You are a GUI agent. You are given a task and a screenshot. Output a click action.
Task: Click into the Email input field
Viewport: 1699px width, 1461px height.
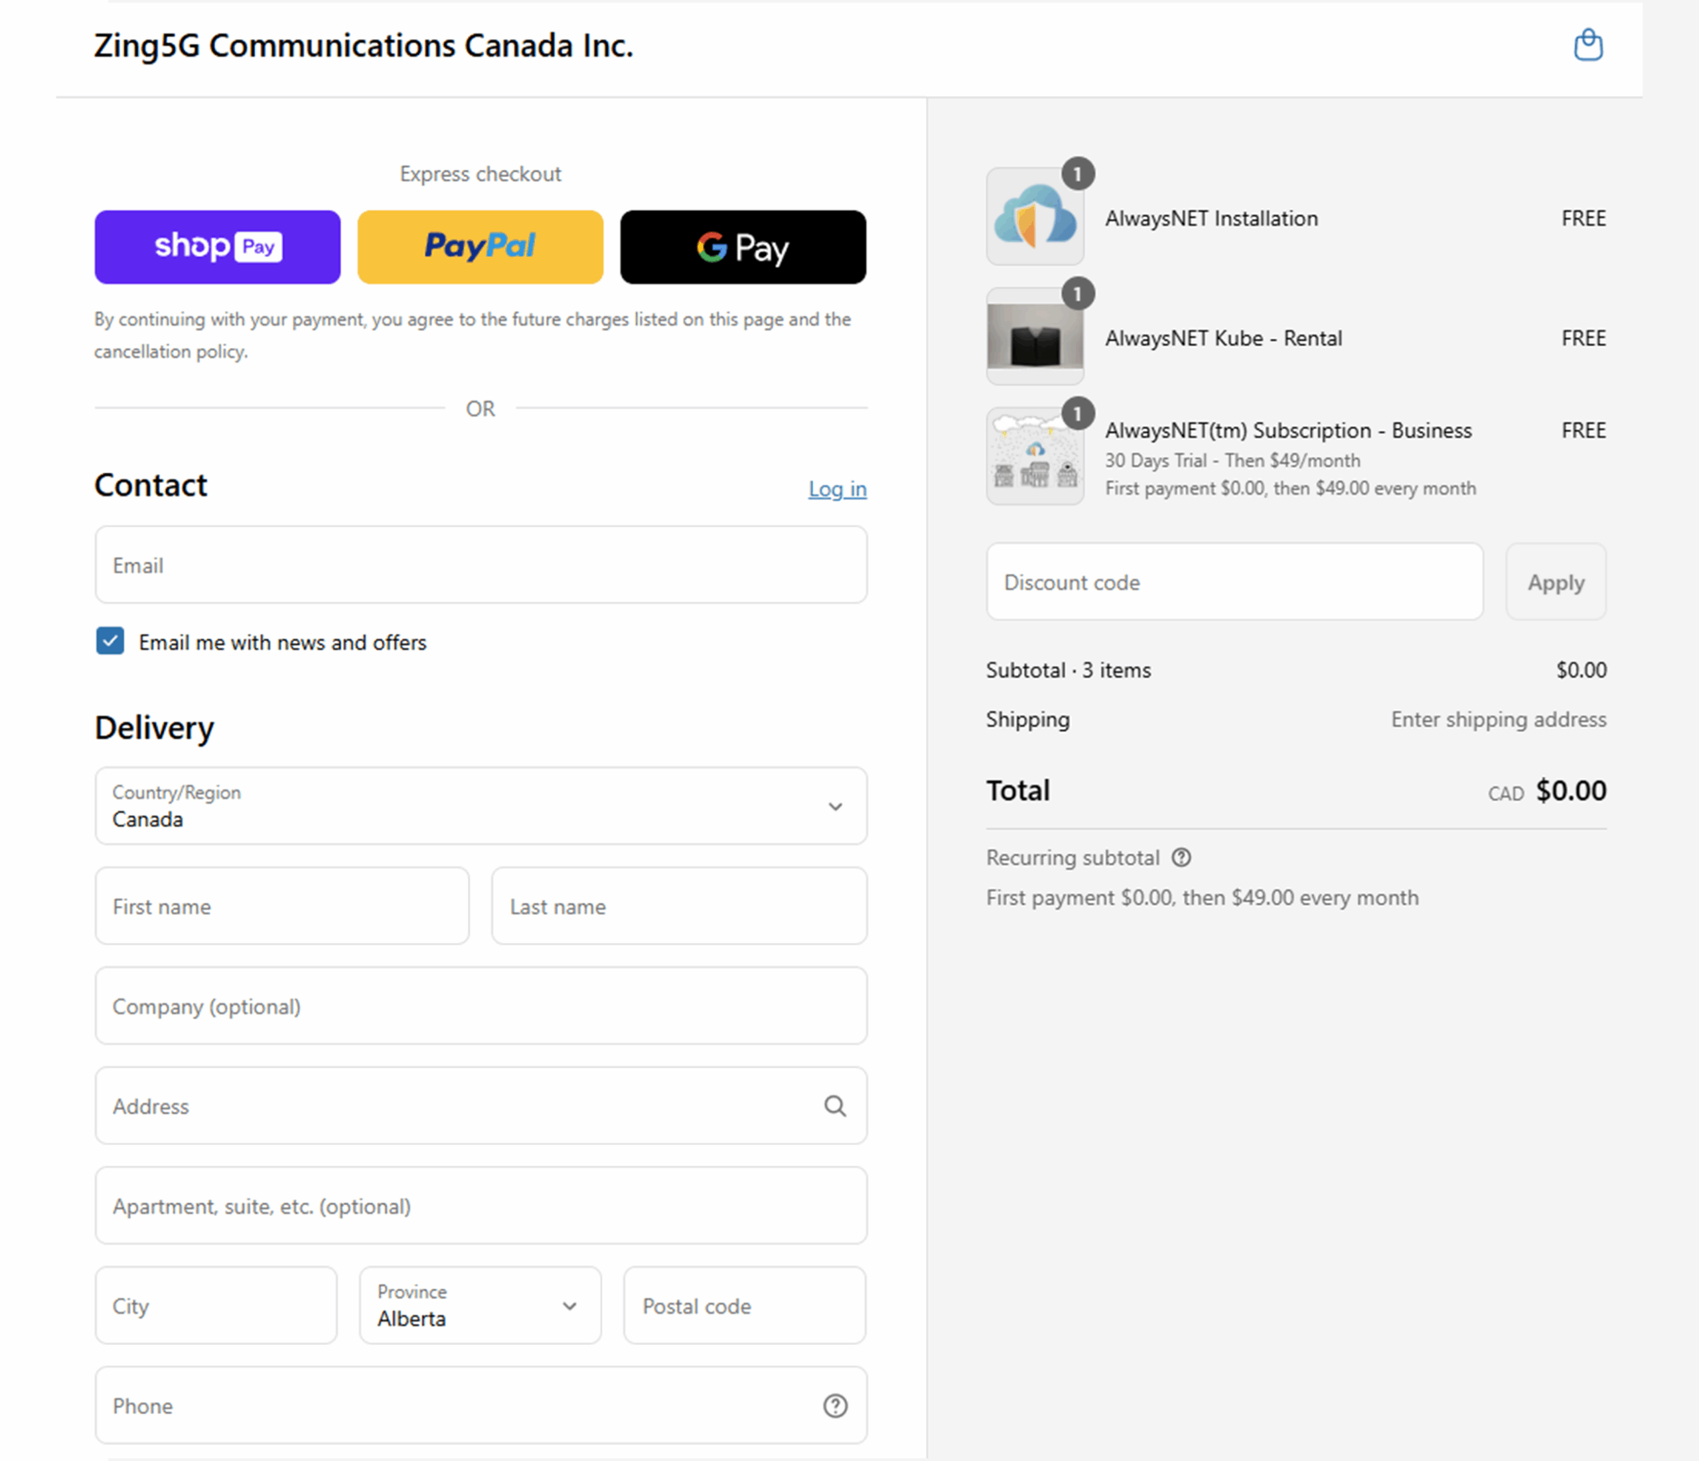click(480, 566)
